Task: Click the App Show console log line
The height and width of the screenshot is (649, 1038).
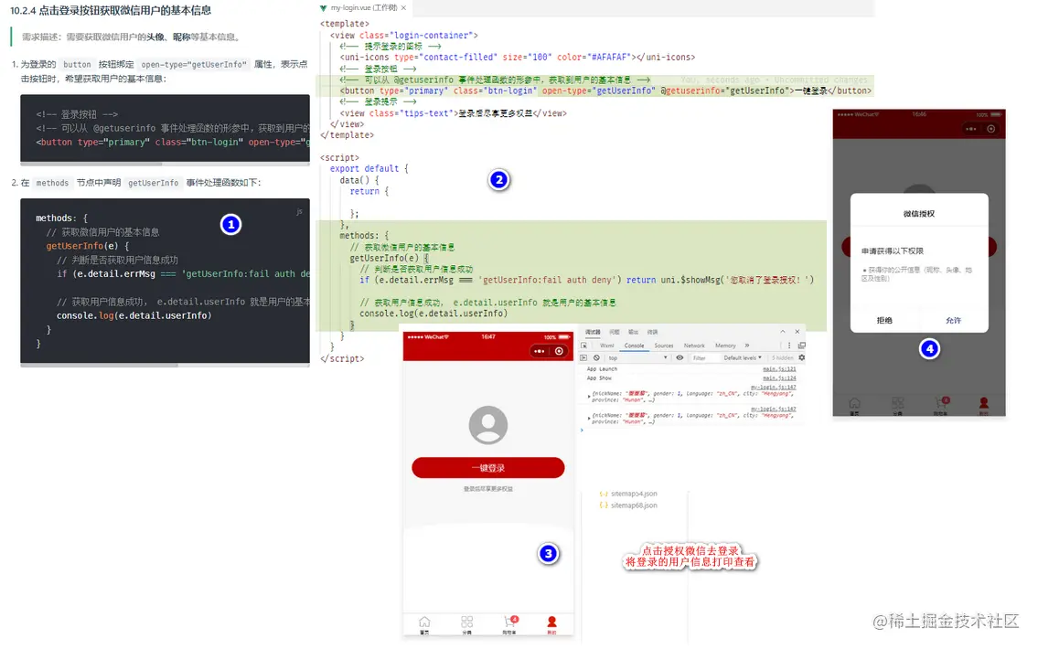Action: (x=599, y=378)
